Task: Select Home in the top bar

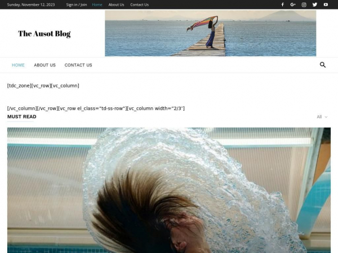Action: [97, 4]
